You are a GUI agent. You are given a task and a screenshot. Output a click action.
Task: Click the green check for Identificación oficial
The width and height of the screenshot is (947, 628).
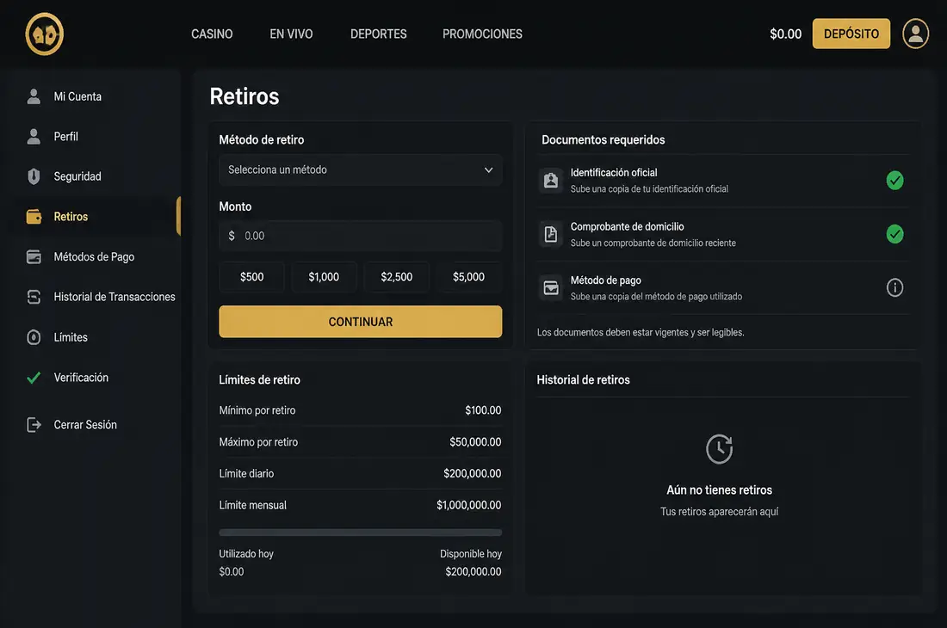coord(894,181)
